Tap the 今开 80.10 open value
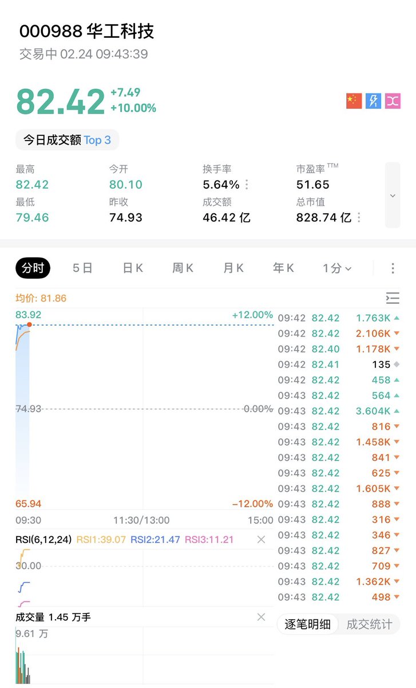Image resolution: width=416 pixels, height=688 pixels. pos(126,185)
